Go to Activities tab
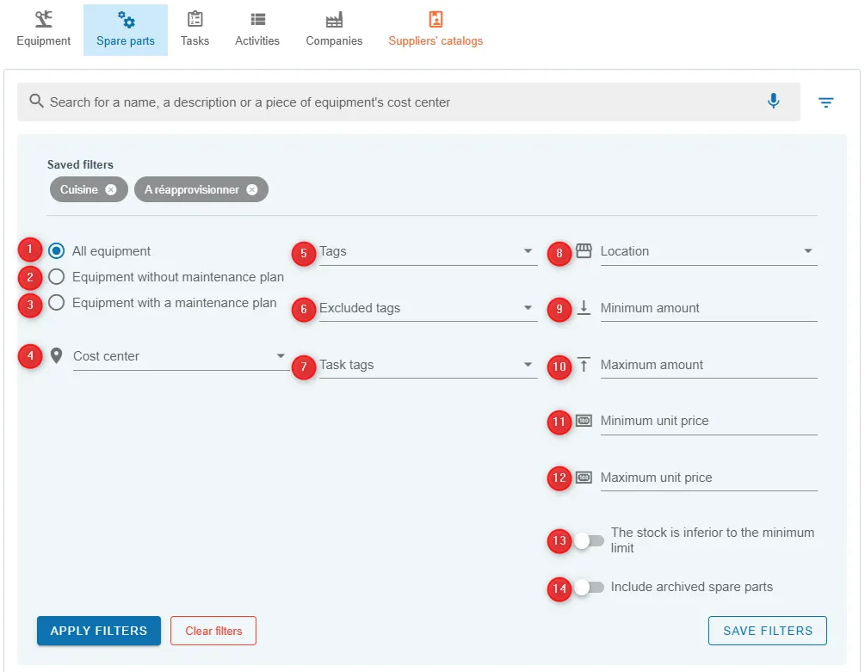Viewport: 865px width, 672px height. pos(257,30)
